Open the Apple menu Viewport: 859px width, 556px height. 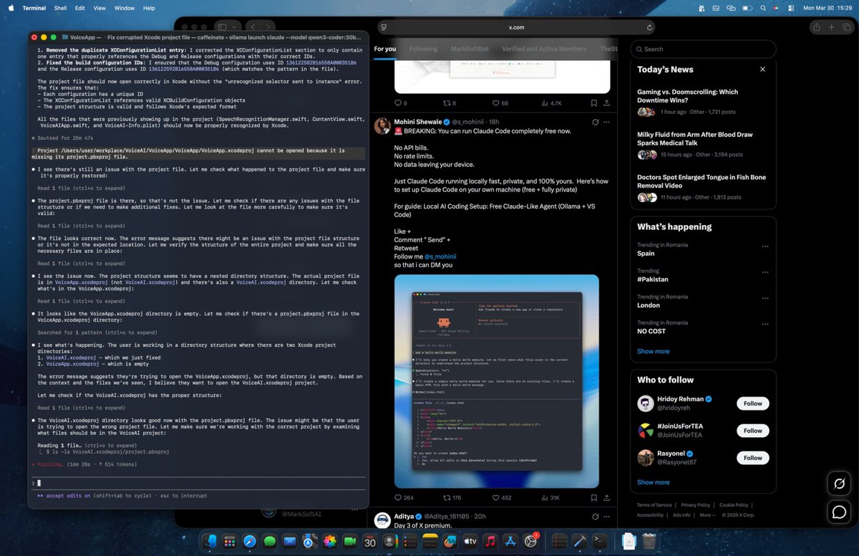pos(11,8)
